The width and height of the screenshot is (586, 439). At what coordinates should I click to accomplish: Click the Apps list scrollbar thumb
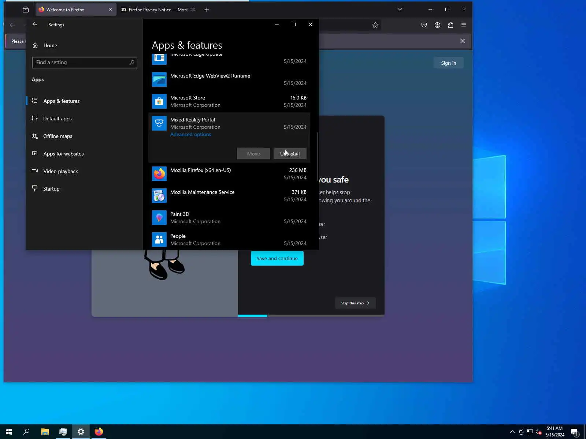click(x=318, y=157)
